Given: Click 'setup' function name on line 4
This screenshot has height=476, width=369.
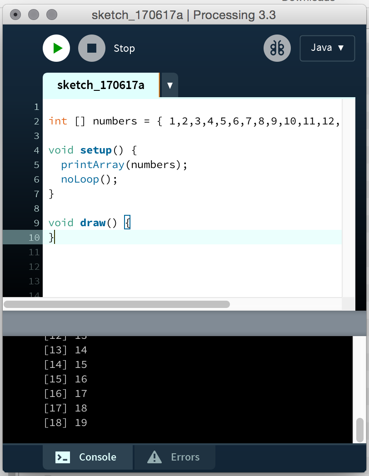Looking at the screenshot, I should [96, 150].
